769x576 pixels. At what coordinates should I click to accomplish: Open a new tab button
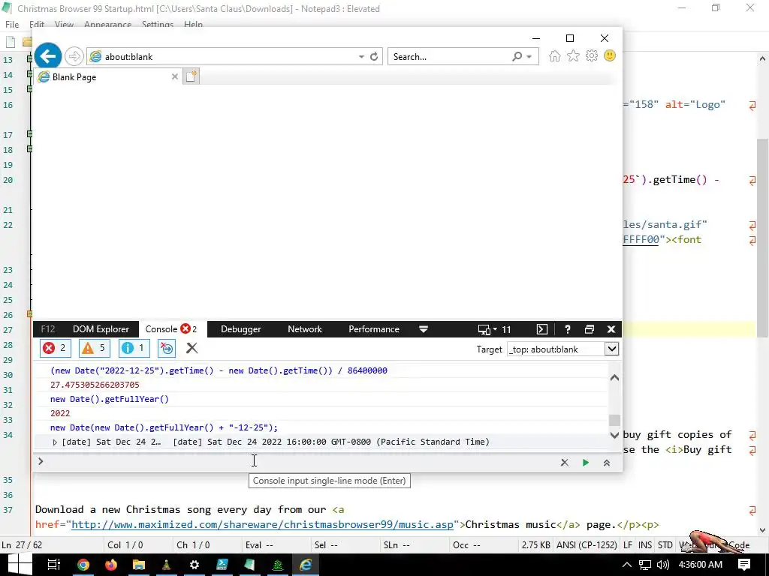tap(191, 76)
